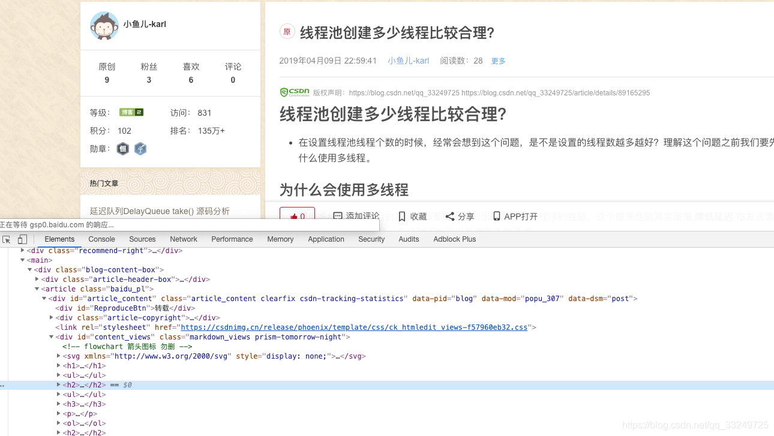Click 更多 next to the read count
The image size is (774, 436).
tap(499, 61)
